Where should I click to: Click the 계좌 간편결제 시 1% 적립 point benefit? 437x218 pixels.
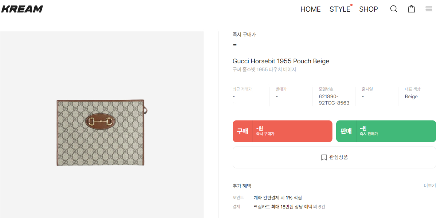pyautogui.click(x=277, y=198)
